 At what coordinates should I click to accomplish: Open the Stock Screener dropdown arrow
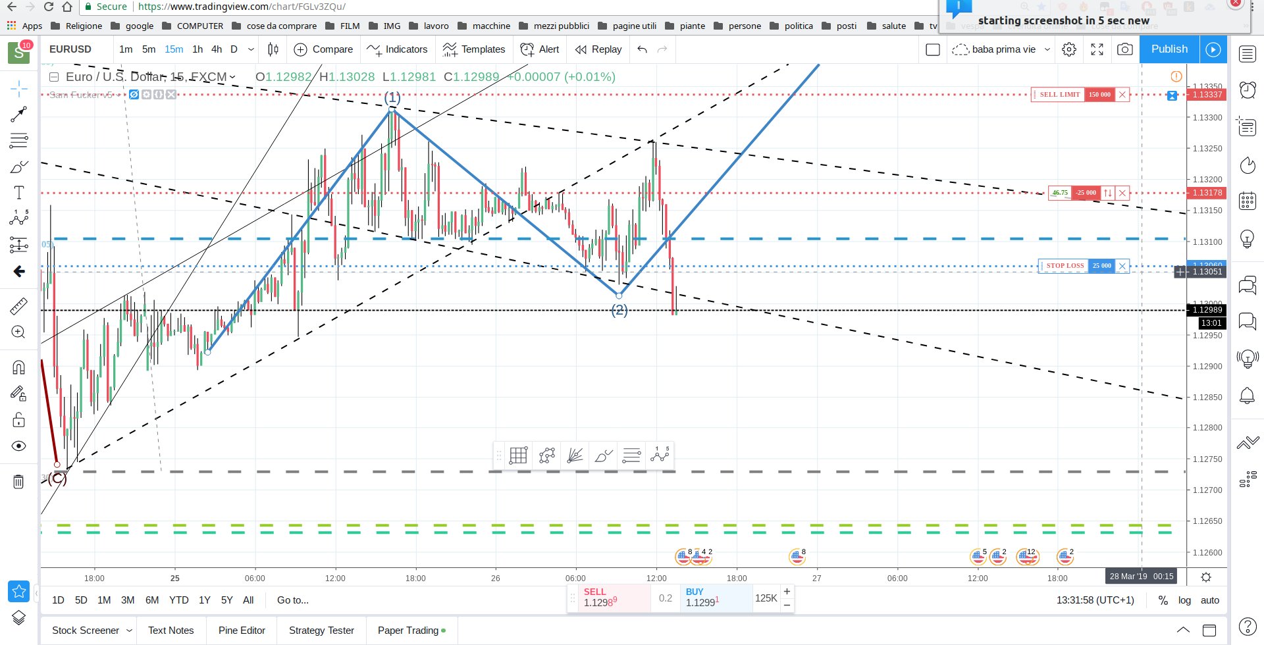click(129, 631)
